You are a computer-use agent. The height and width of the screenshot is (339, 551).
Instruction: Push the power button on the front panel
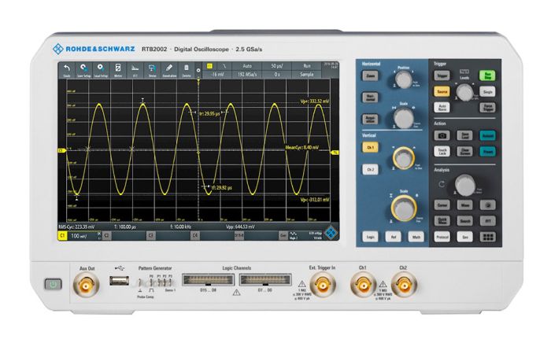(53, 284)
